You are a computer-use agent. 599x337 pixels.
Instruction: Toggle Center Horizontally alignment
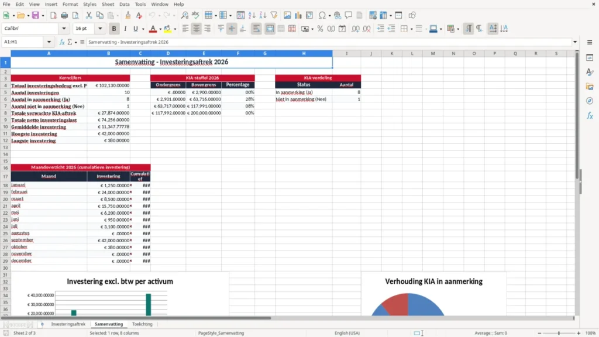197,29
